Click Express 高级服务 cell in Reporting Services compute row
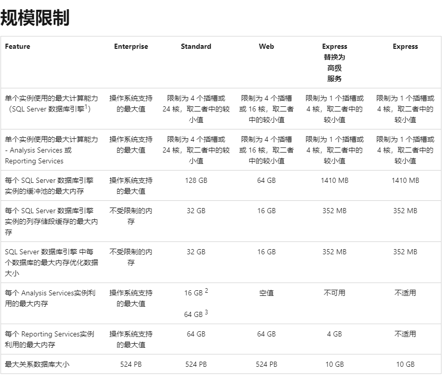Image resolution: width=442 pixels, height=375 pixels. pyautogui.click(x=335, y=150)
